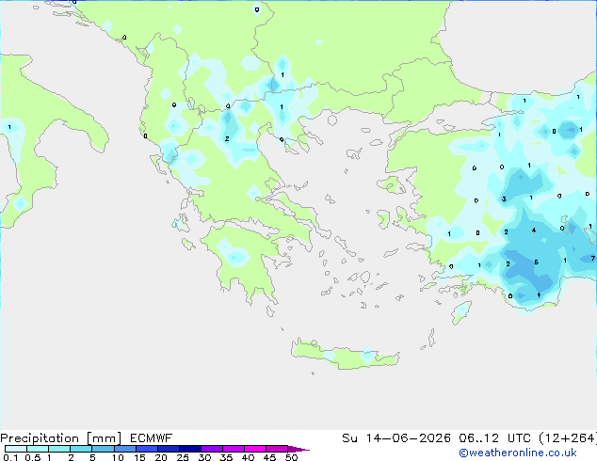Pick the 45–50 mm legend color swatch
This screenshot has height=461, width=597.
tap(277, 449)
